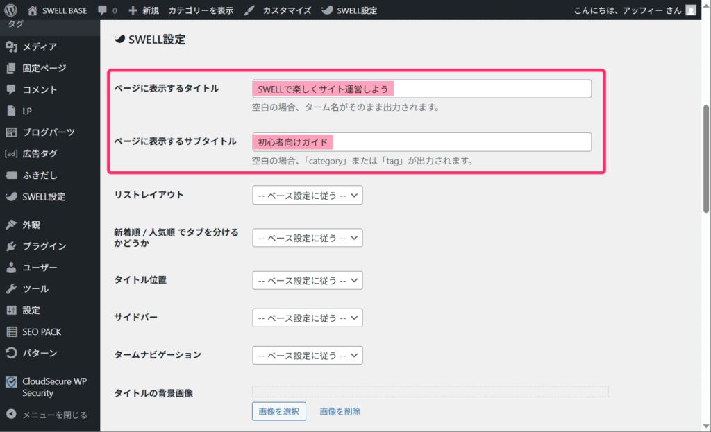
Task: Click the SWELL設定 sidebar wave icon
Action: (11, 196)
